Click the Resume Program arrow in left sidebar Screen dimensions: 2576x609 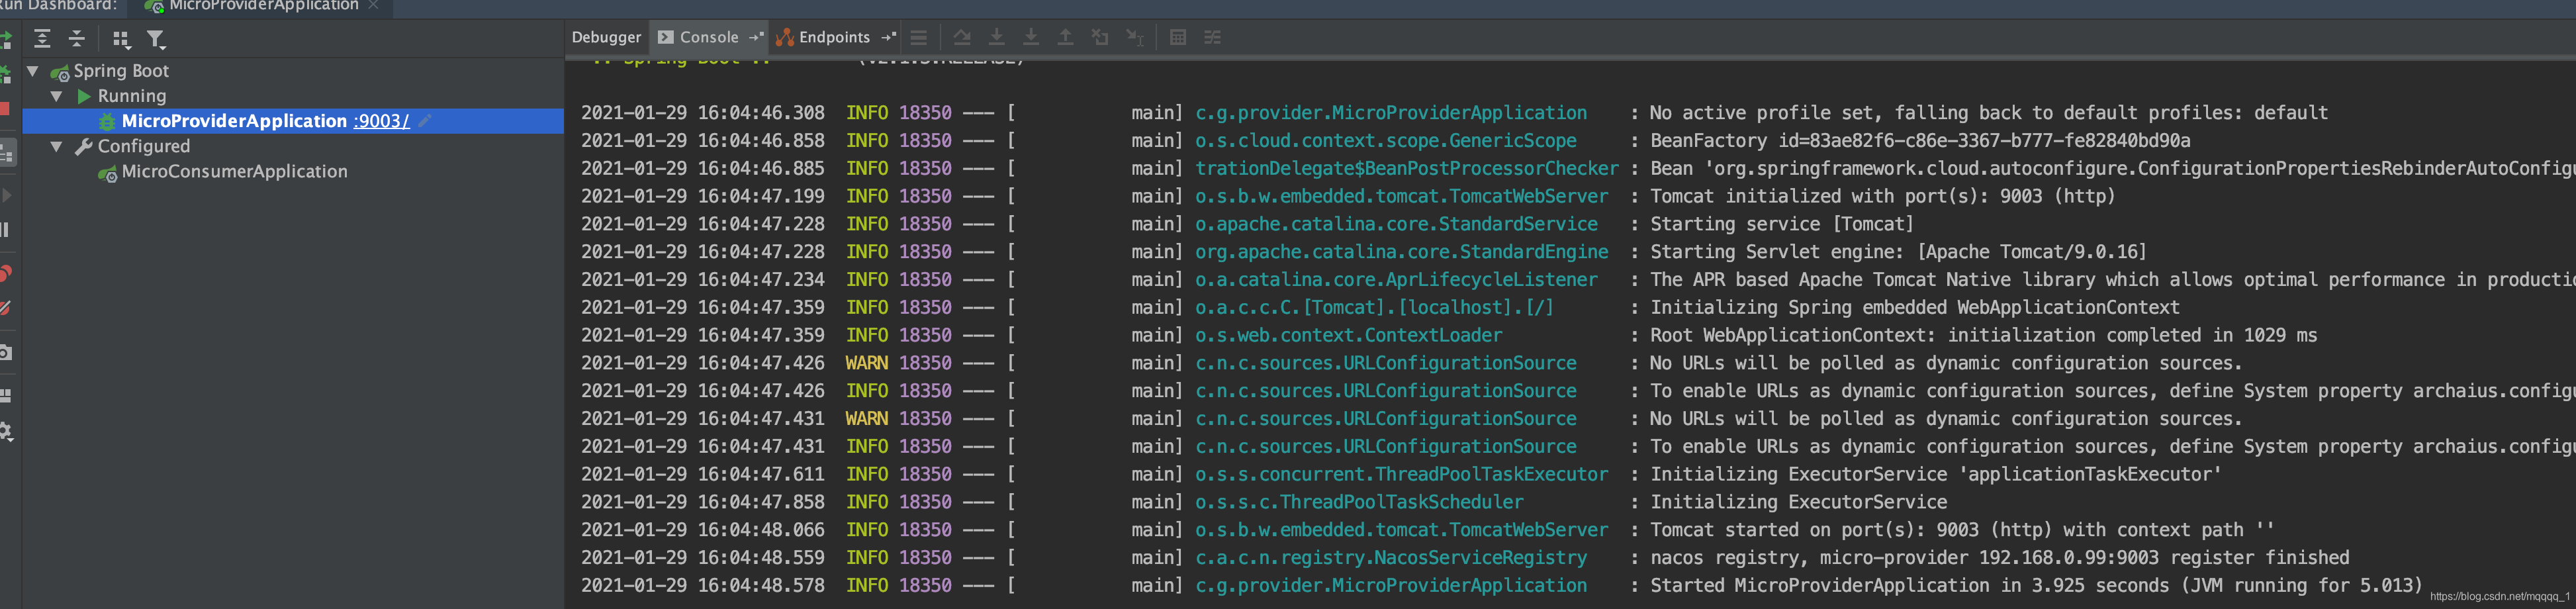click(6, 195)
